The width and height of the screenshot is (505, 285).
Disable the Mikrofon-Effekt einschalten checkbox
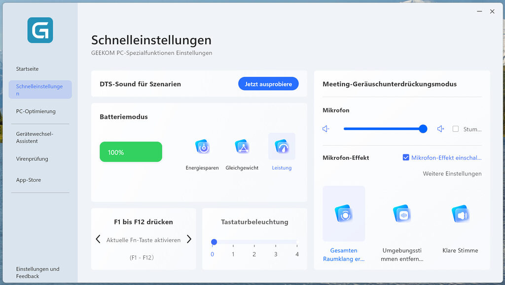click(405, 157)
